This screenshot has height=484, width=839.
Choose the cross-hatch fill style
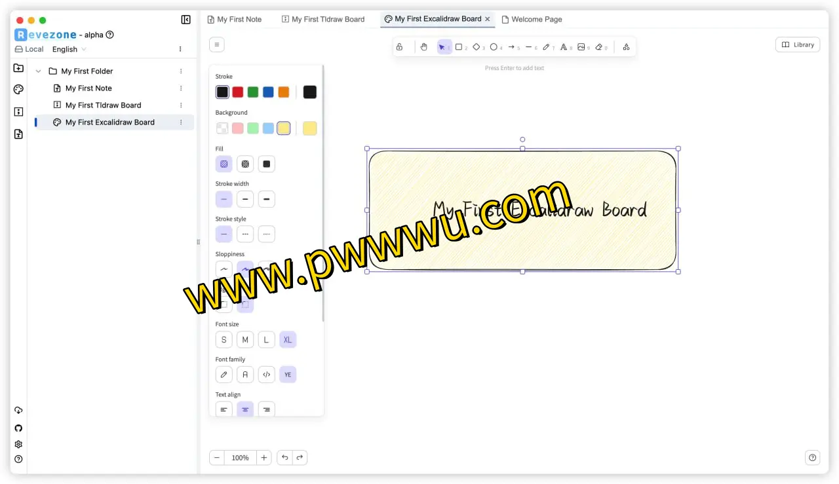(245, 164)
